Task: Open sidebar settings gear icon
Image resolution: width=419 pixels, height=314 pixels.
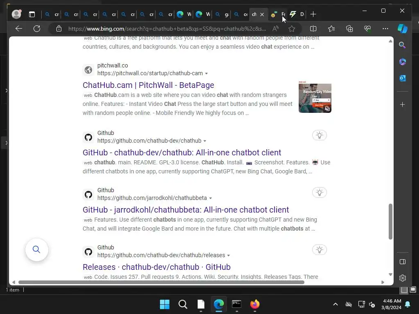Action: point(403,278)
